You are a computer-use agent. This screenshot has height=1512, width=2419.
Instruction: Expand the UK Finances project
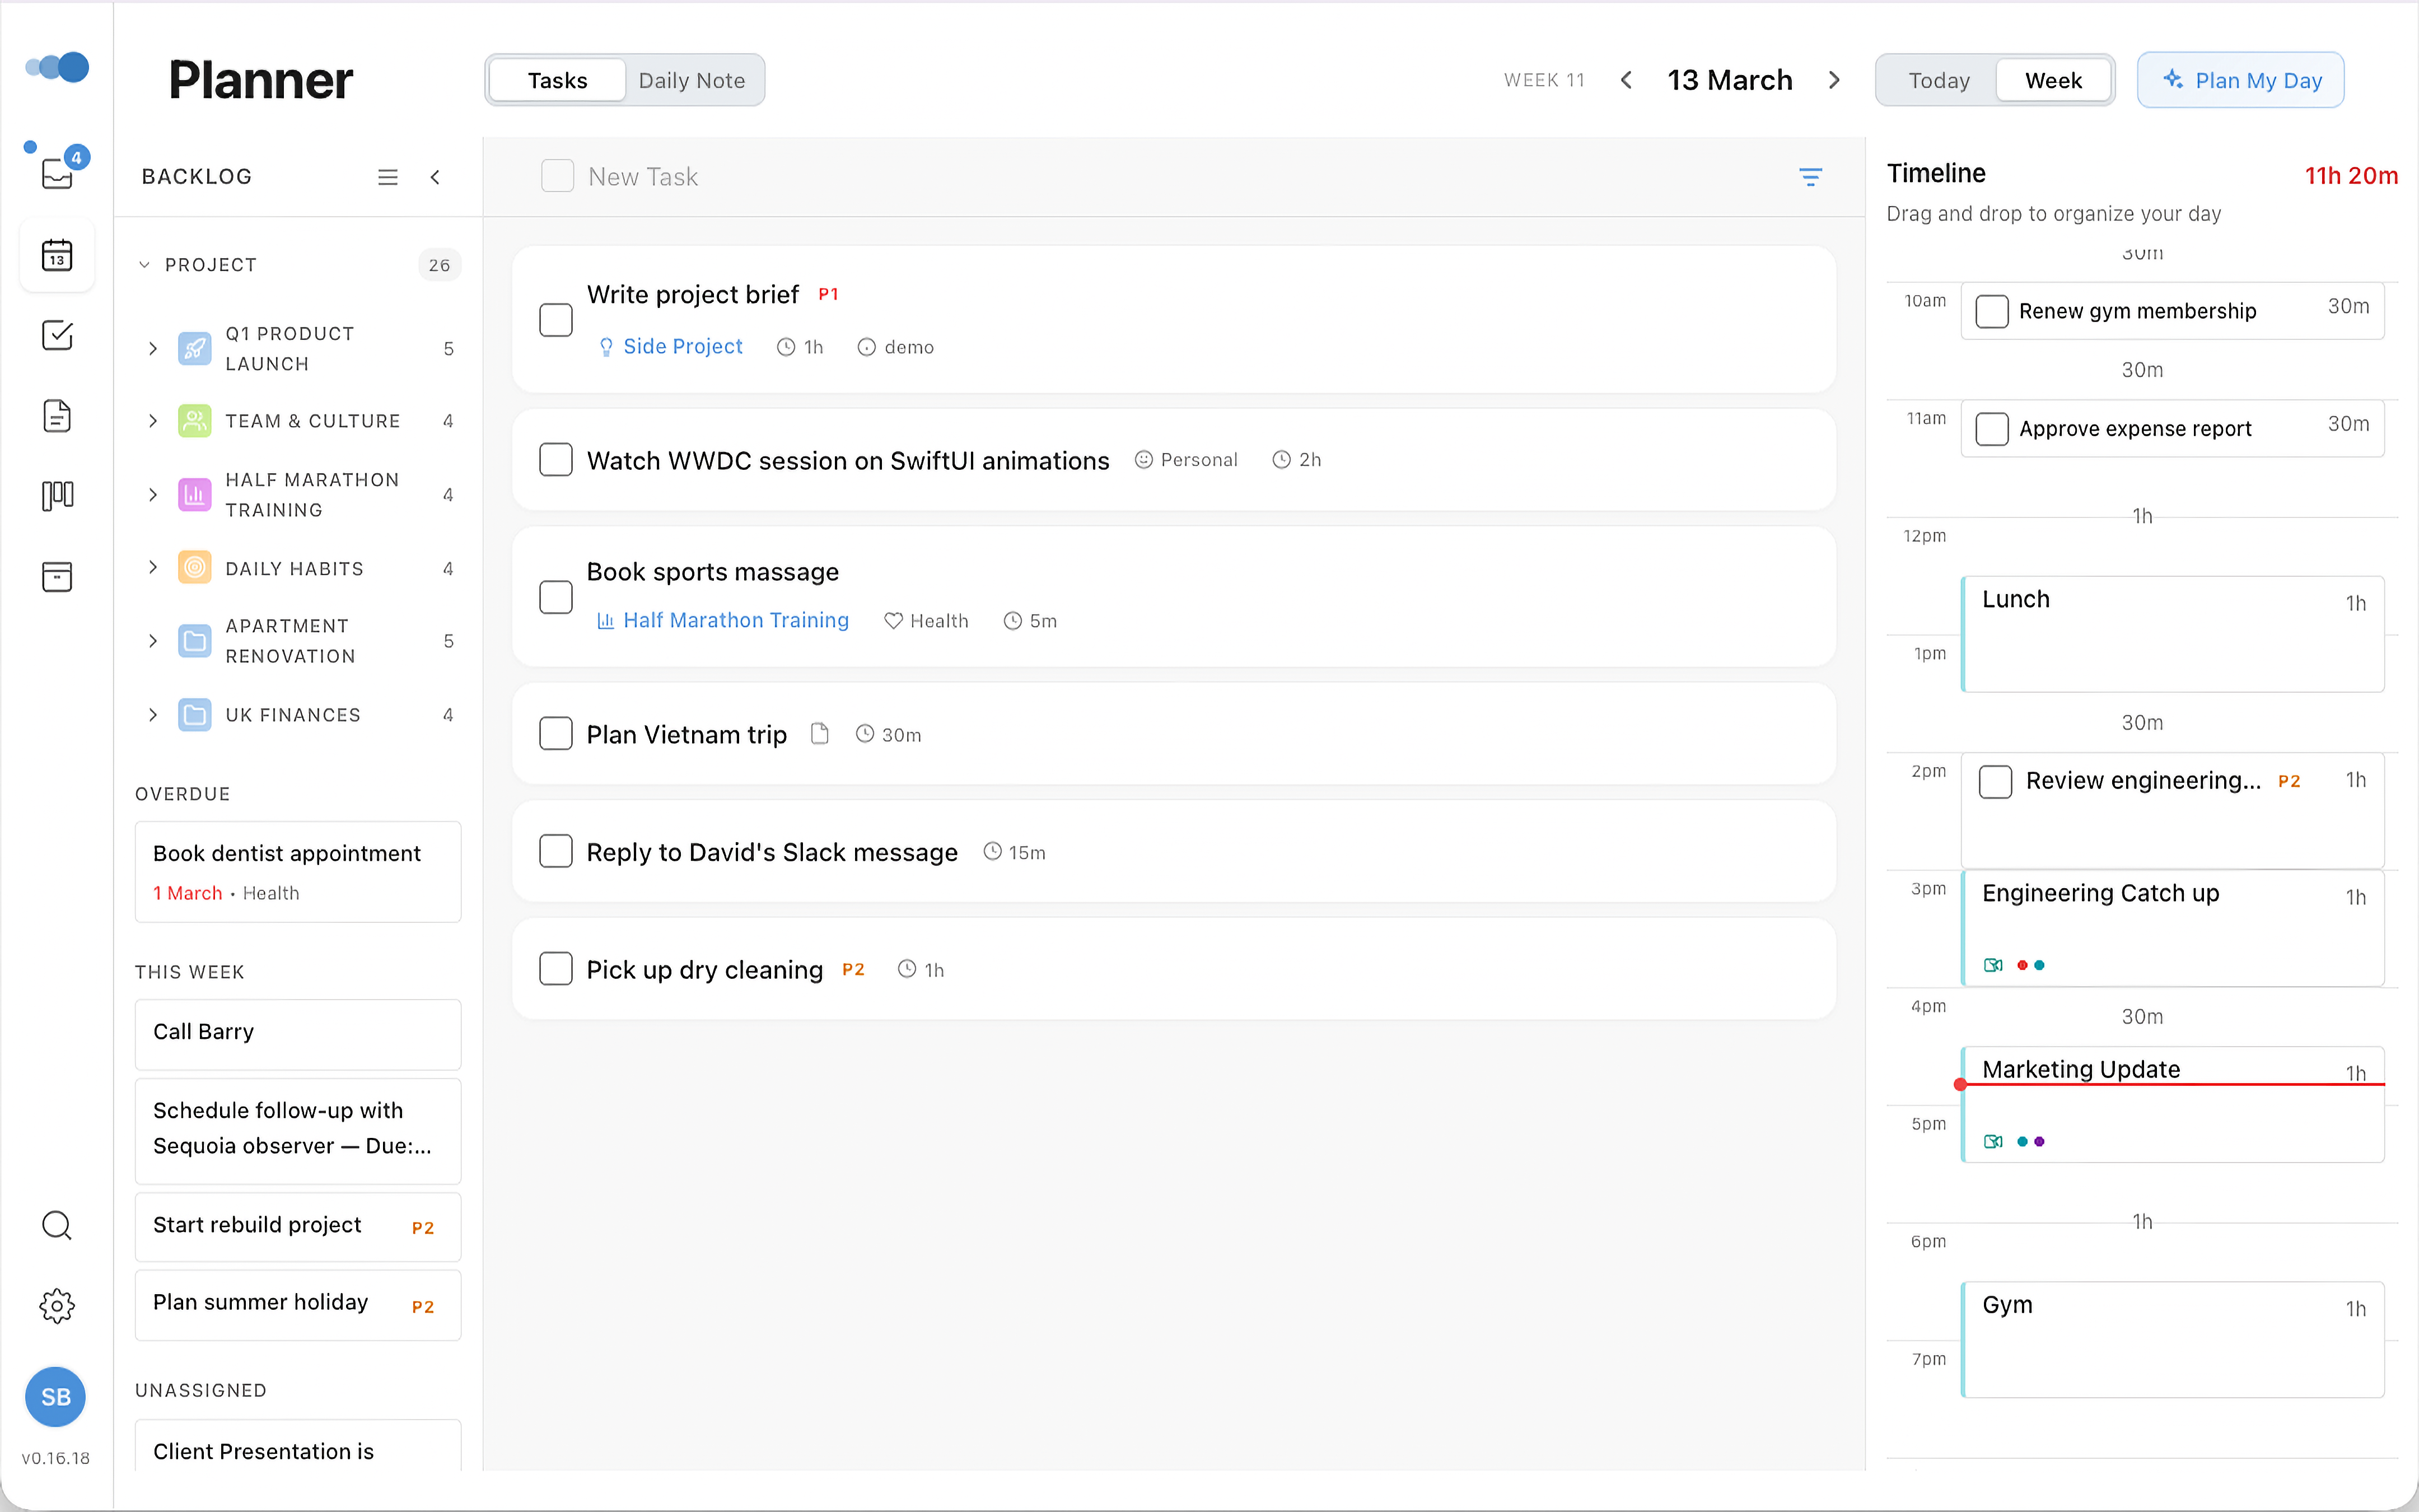coord(153,715)
